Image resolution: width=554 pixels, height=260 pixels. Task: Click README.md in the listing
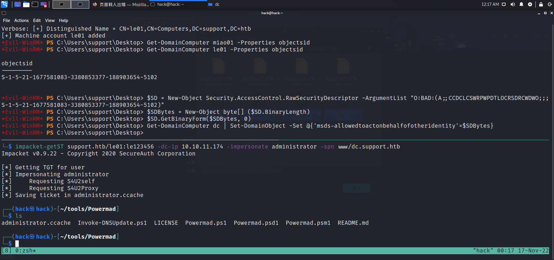coord(353,223)
